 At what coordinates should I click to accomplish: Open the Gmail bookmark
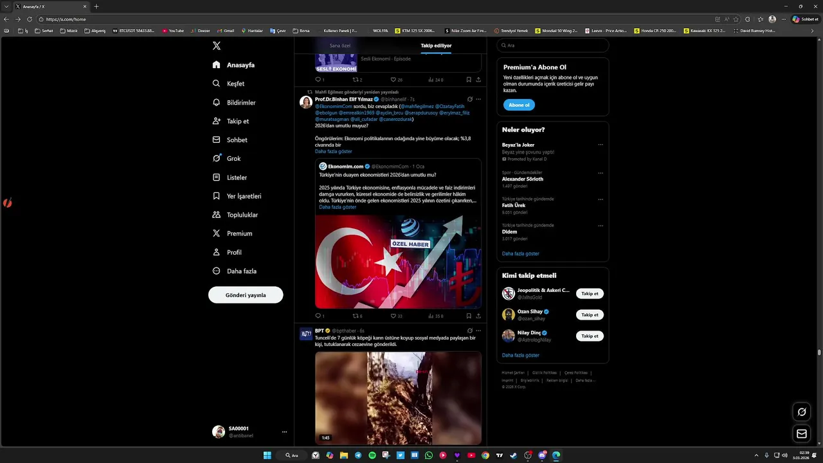pos(225,31)
